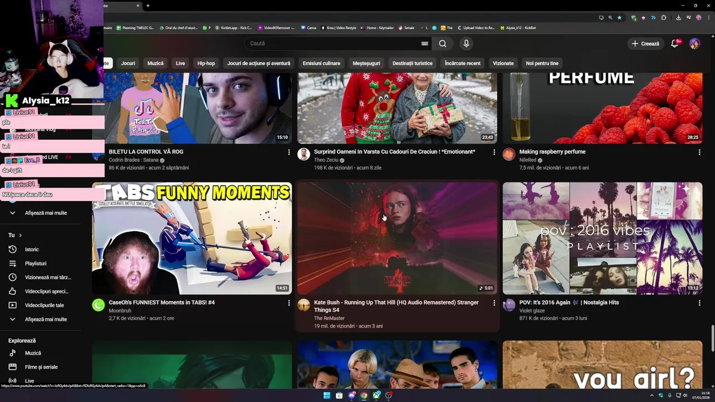The width and height of the screenshot is (715, 402).
Task: Open options menu for CaseOh's FUNNIEST Moments video
Action: pos(289,303)
